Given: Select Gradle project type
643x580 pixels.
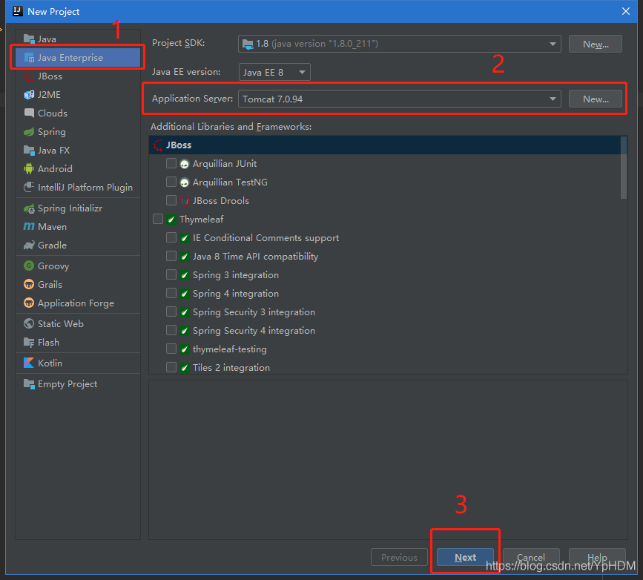Looking at the screenshot, I should (78, 245).
